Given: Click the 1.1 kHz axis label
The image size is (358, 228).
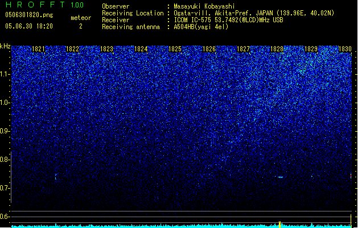Looking at the screenshot, I should coord(5,74).
